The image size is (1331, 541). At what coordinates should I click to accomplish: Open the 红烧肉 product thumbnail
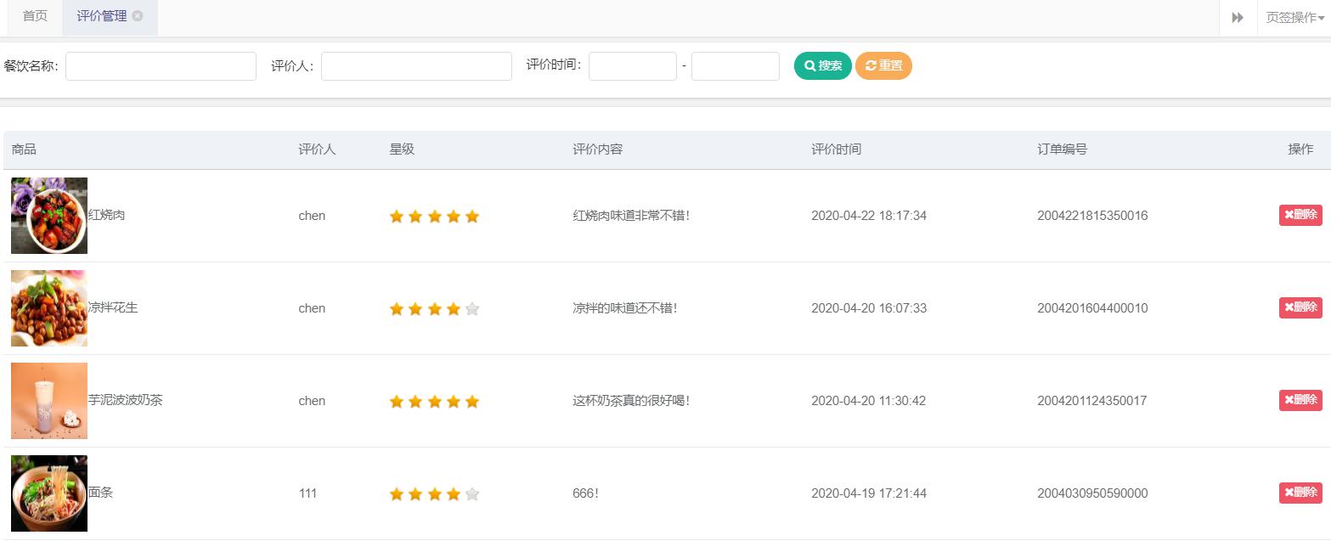pyautogui.click(x=49, y=216)
